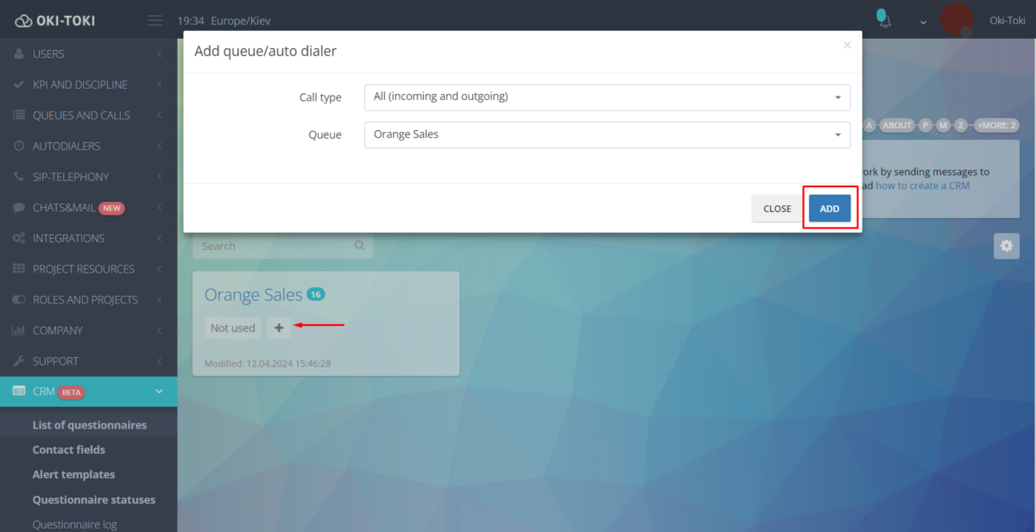Expand the Roles and Projects section
The height and width of the screenshot is (532, 1036).
[88, 299]
